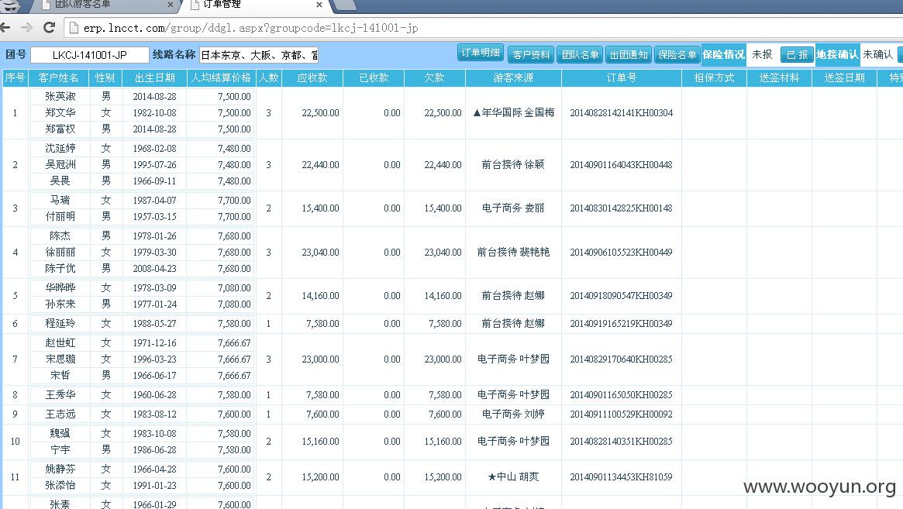Viewport: 903px width, 509px height.
Task: Click source 电子商务 娄丽
Action: (513, 208)
